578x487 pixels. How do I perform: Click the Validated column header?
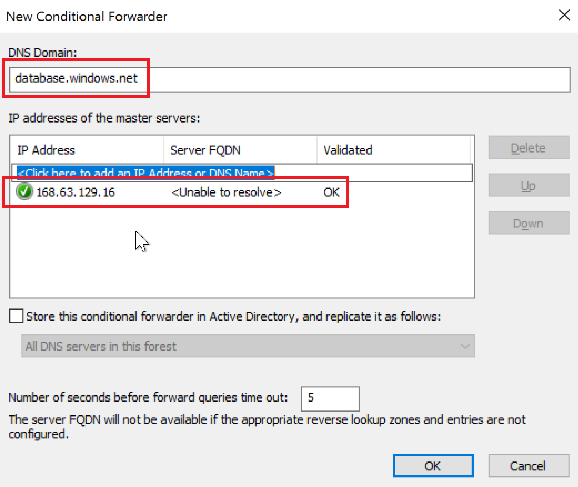(393, 150)
